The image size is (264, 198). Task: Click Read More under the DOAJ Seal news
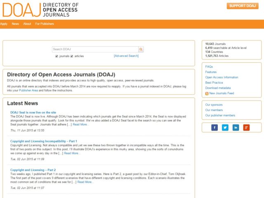point(81,125)
